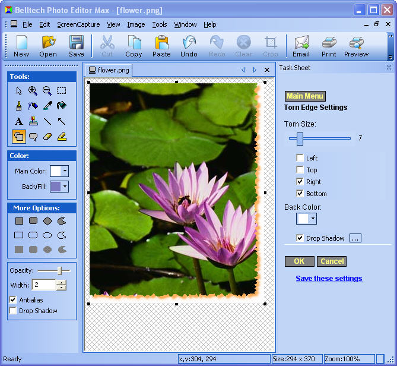Select the rectangular selection tool
The height and width of the screenshot is (366, 397).
point(61,91)
